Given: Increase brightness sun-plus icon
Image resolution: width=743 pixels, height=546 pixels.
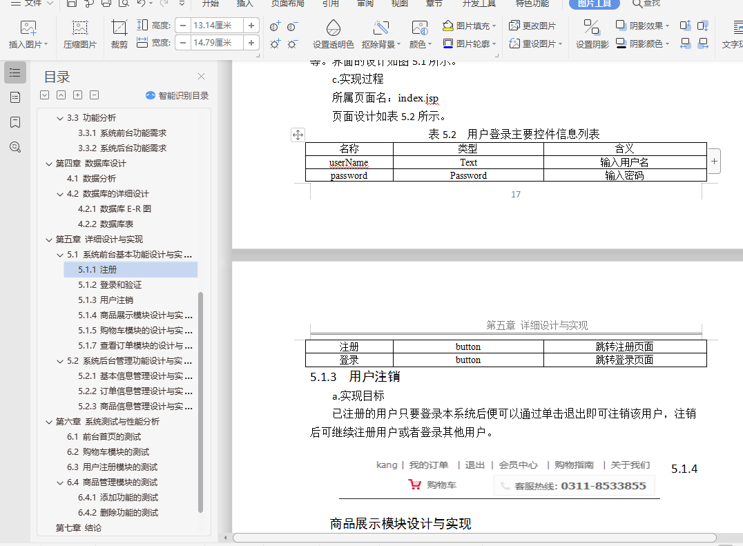Looking at the screenshot, I should (275, 44).
